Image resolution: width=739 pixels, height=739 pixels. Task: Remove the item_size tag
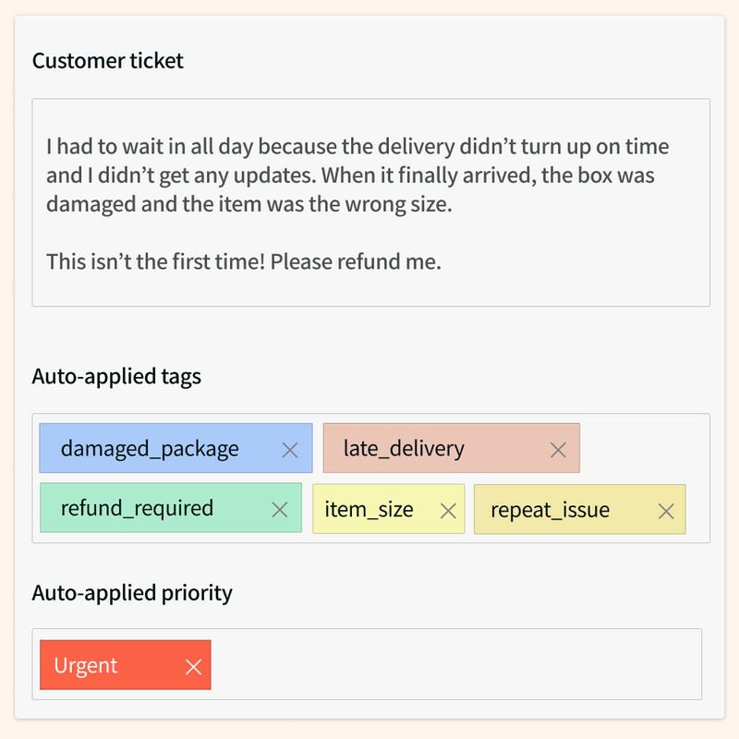pyautogui.click(x=449, y=509)
